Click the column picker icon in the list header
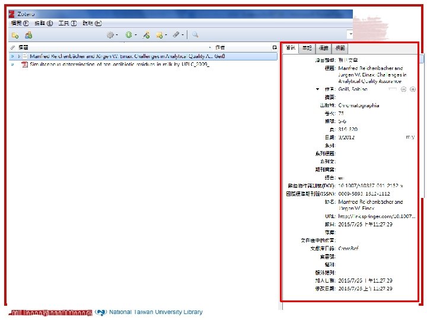The width and height of the screenshot is (427, 320). point(275,47)
